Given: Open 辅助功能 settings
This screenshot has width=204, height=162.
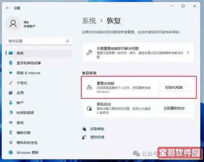Looking at the screenshot, I should (x=39, y=133).
